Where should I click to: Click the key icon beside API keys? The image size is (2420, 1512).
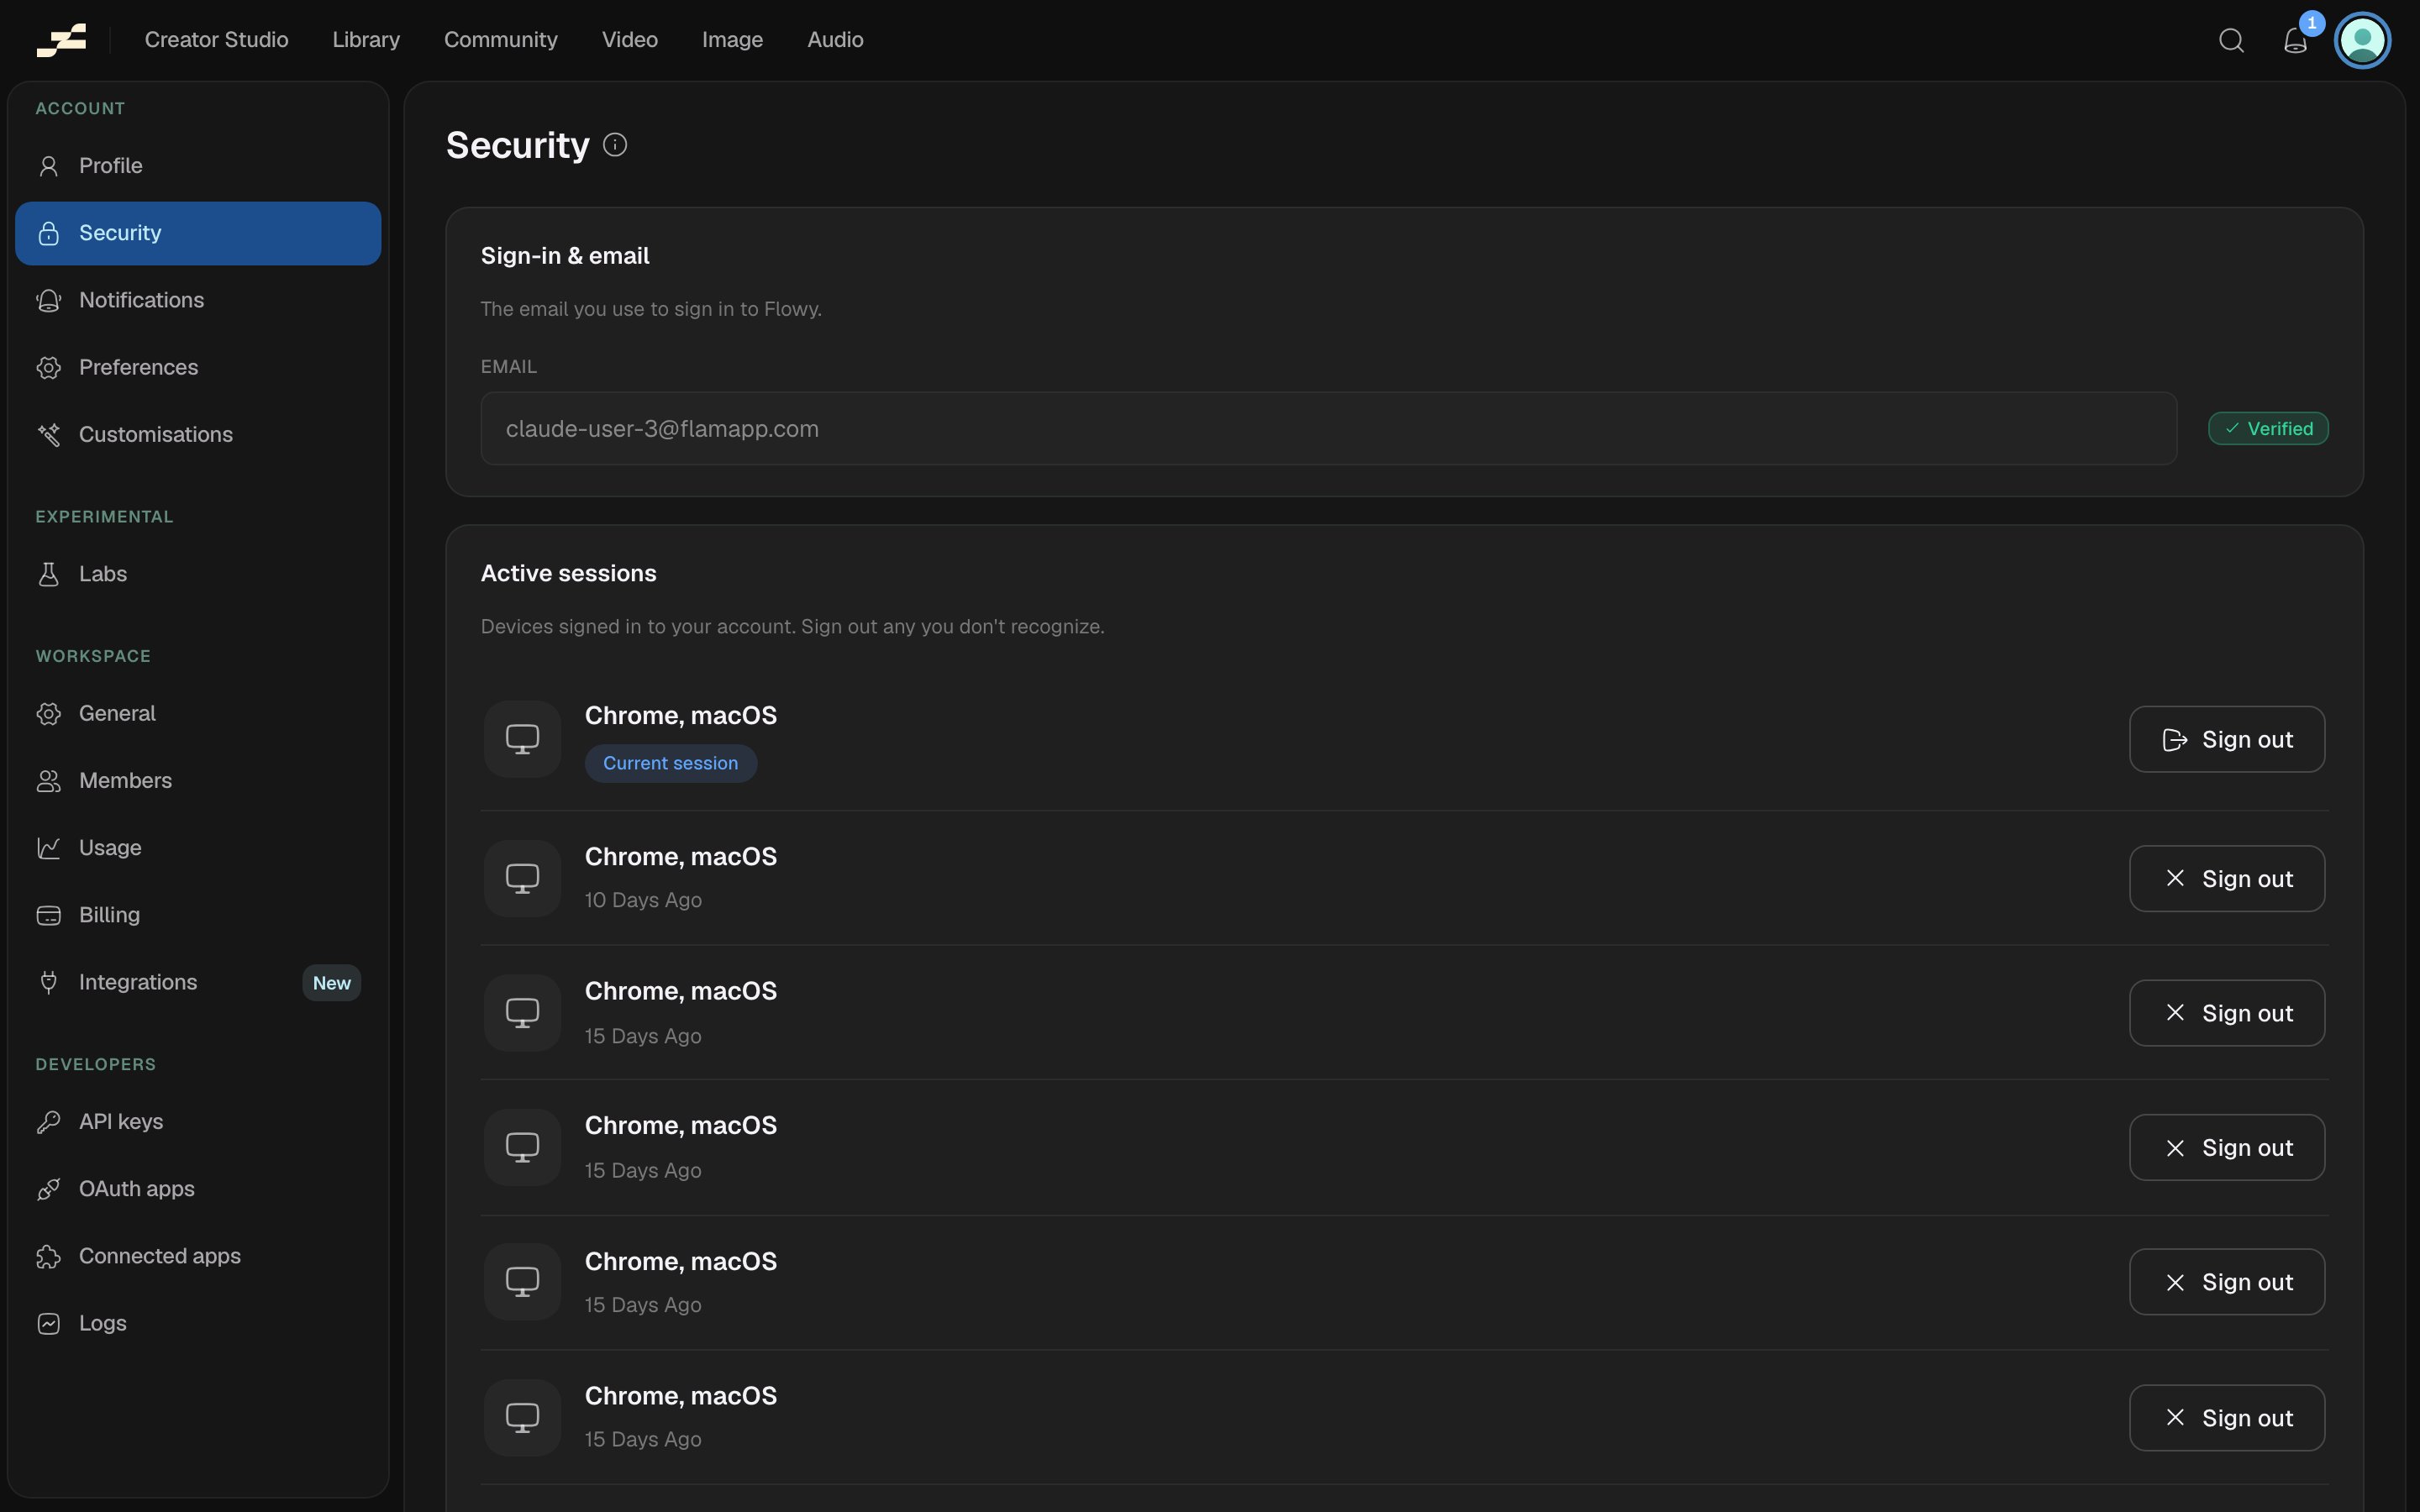tap(48, 1122)
